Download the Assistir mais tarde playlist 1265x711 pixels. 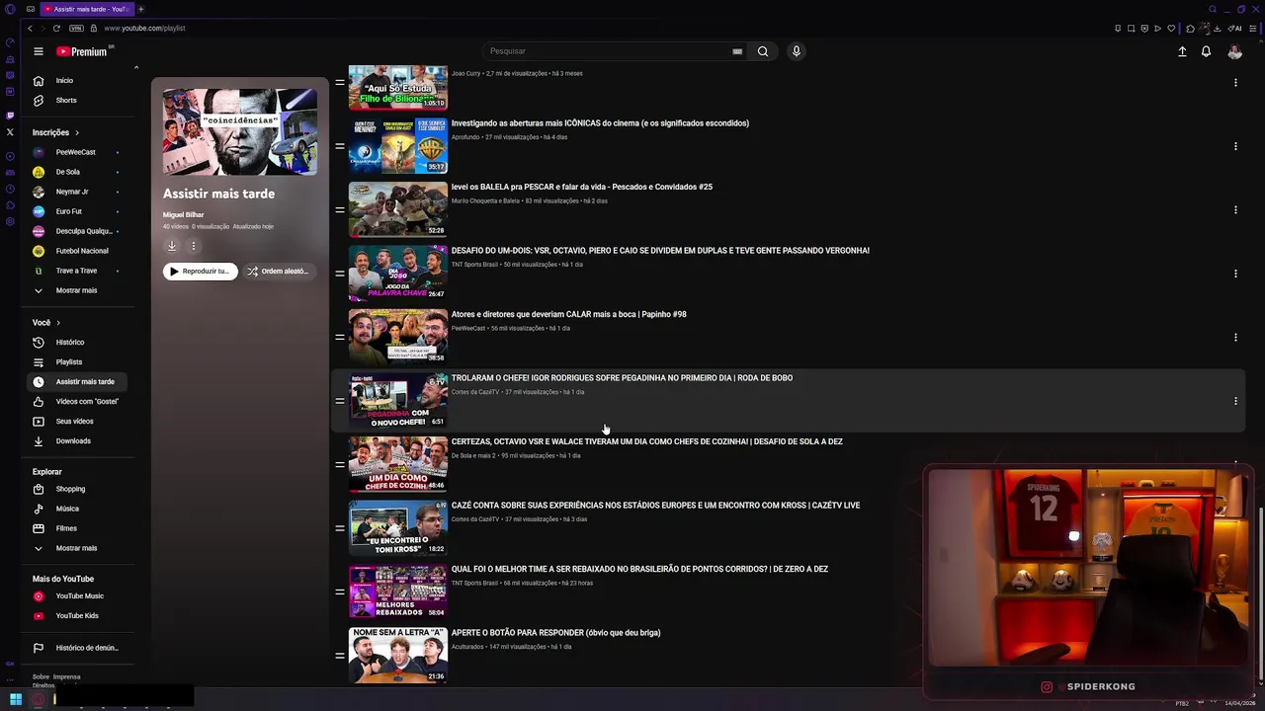(x=171, y=246)
